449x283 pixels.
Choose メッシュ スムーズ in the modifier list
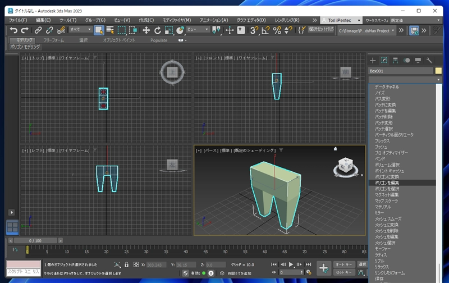point(402,219)
